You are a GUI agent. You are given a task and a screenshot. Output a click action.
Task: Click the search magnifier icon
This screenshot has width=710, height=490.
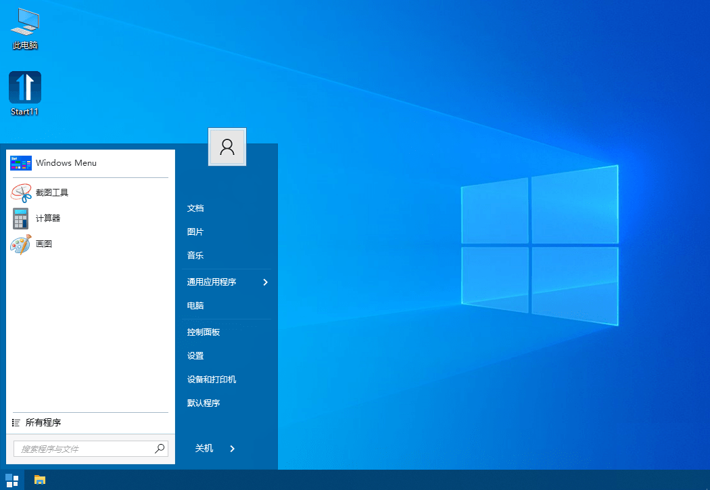pos(160,449)
